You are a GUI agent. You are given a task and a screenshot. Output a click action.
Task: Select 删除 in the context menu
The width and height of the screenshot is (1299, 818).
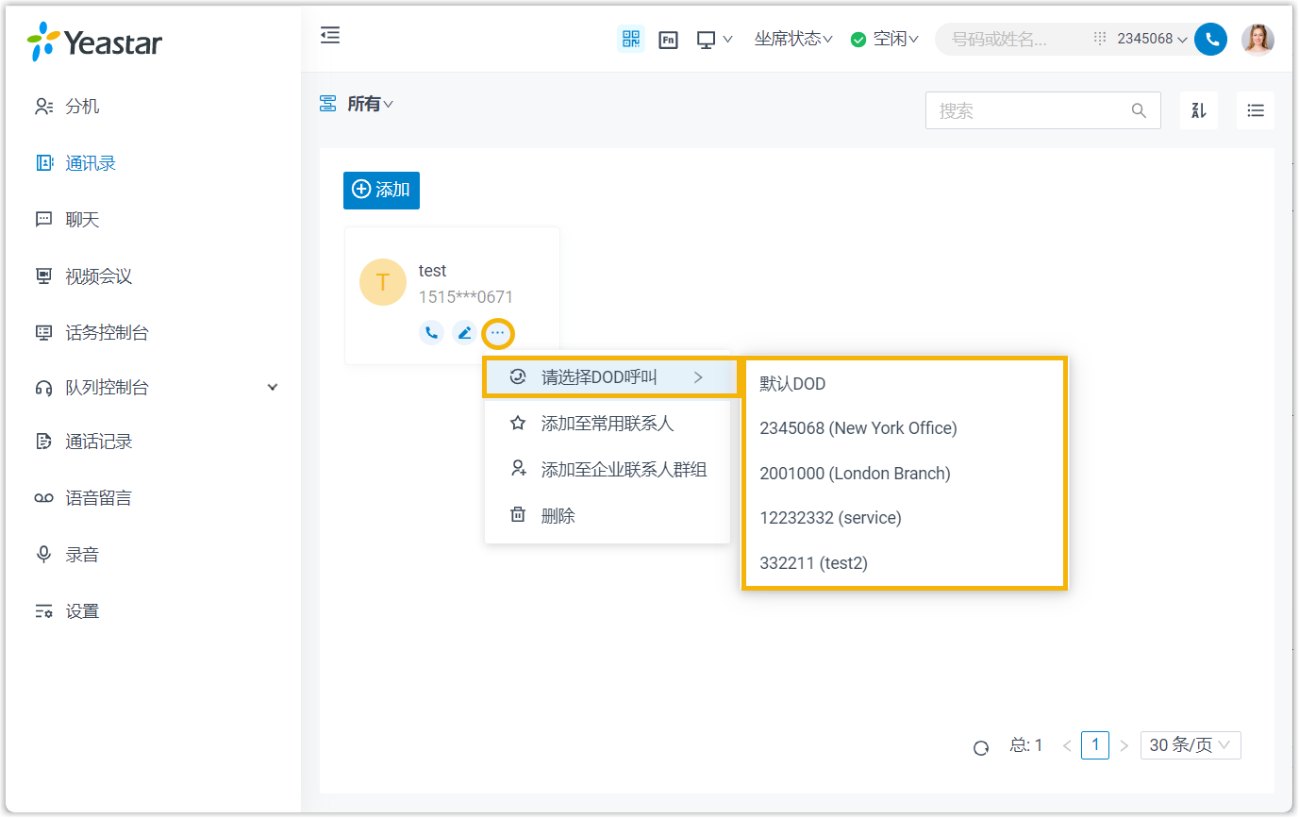tap(558, 516)
